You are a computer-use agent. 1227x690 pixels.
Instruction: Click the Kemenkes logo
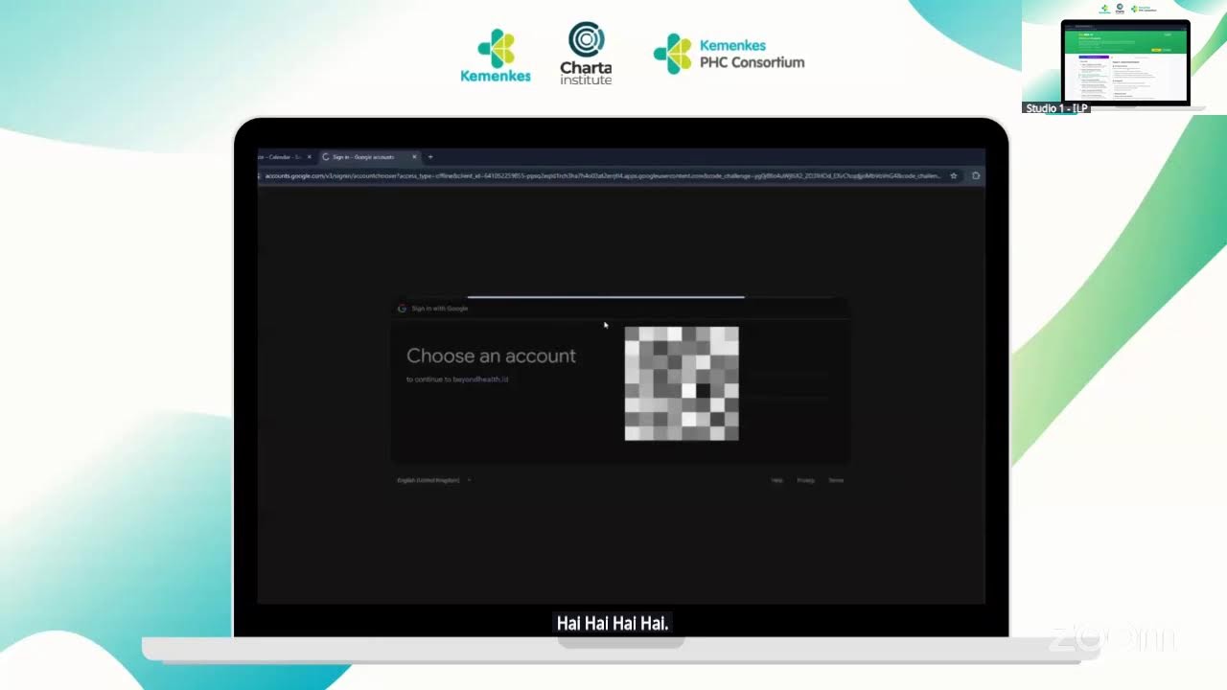coord(496,55)
